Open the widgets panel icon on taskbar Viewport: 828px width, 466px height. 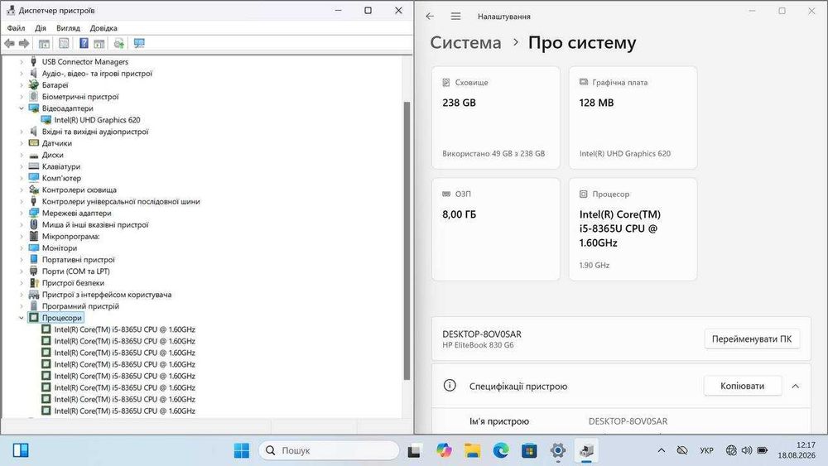coord(21,450)
